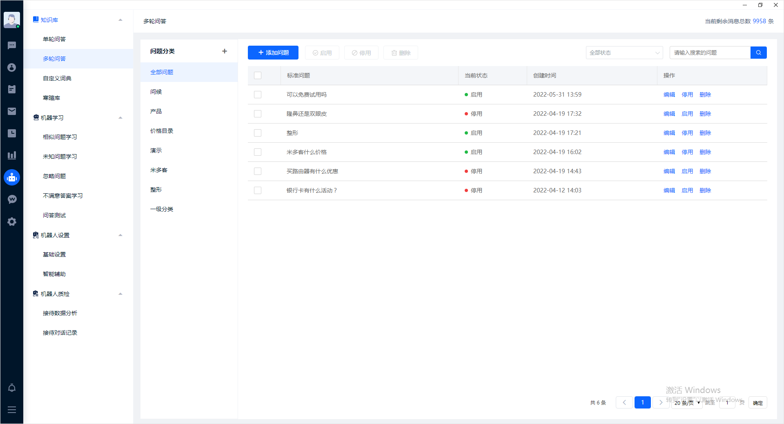
Task: Check the row 银行卡有什么活动？
Action: (x=258, y=190)
